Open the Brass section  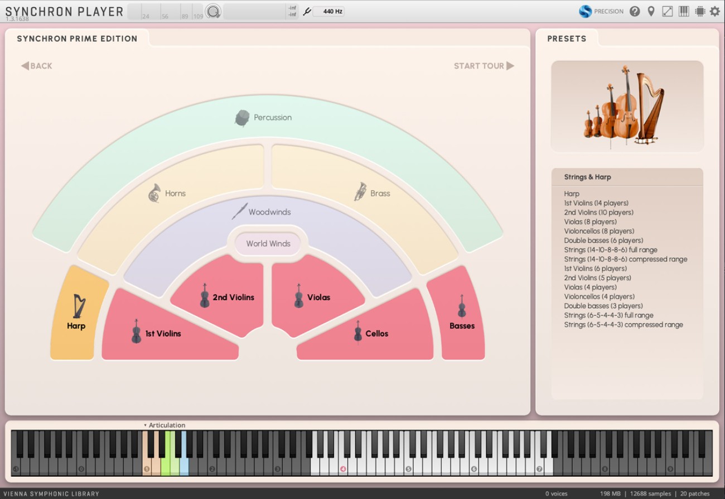coord(374,193)
